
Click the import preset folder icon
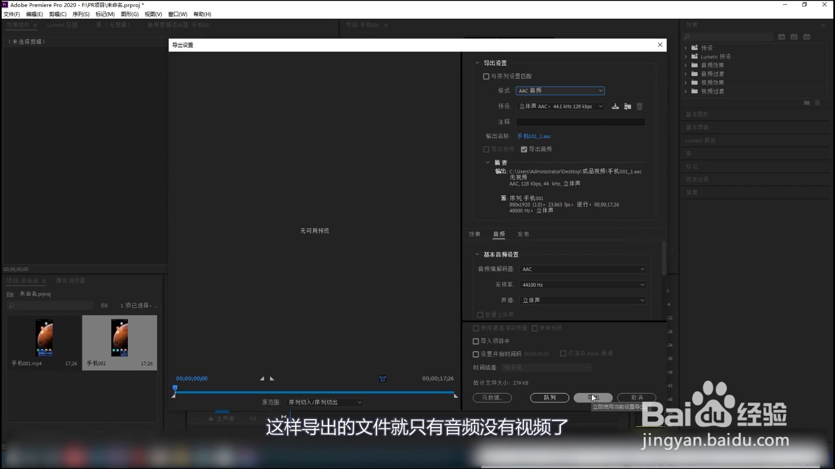tap(628, 106)
